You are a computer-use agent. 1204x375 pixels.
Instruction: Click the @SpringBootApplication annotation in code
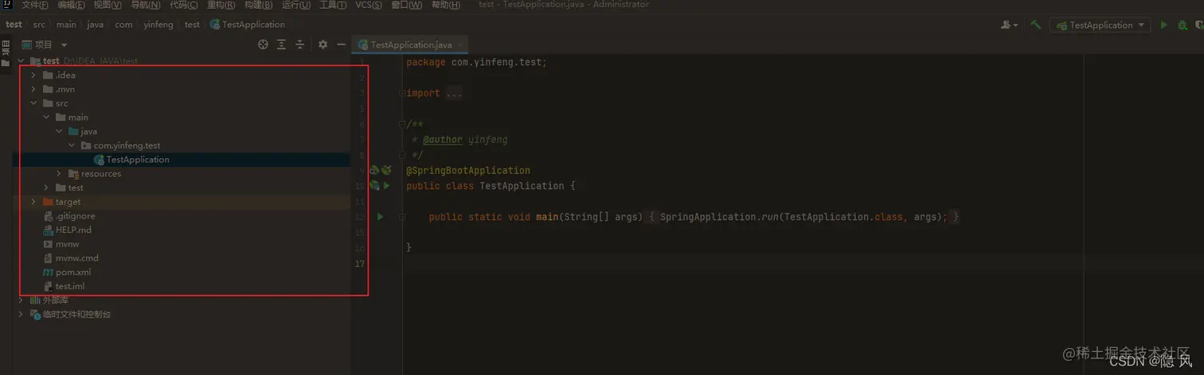tap(468, 171)
